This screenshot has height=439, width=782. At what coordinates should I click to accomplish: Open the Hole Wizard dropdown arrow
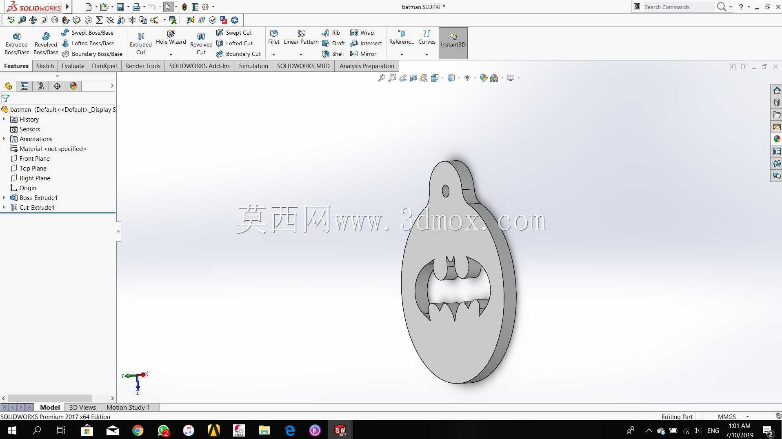[171, 54]
